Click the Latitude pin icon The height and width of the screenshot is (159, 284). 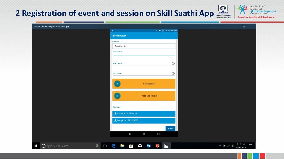(115, 114)
